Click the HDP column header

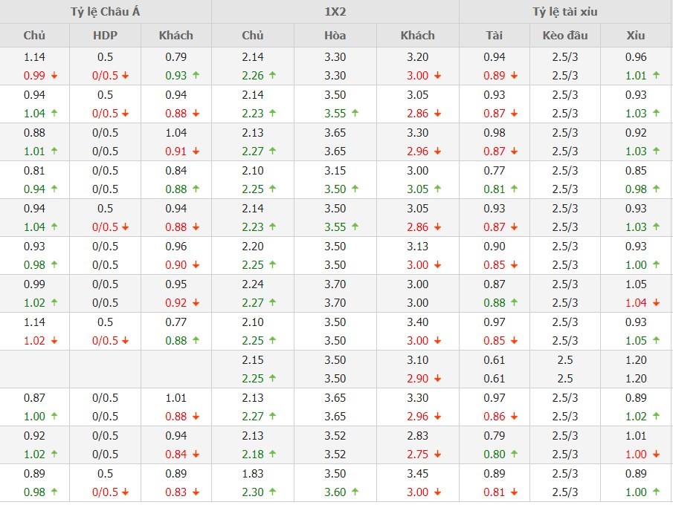(106, 35)
